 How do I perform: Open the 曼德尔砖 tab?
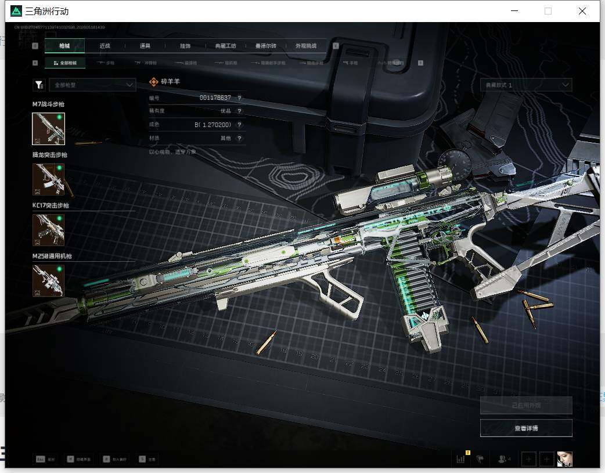click(x=266, y=46)
